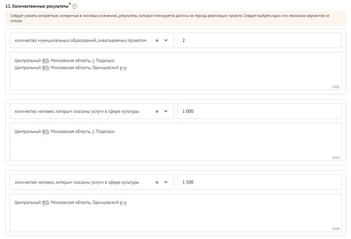Edit the value field containing 2
The image size is (351, 239).
click(x=259, y=40)
